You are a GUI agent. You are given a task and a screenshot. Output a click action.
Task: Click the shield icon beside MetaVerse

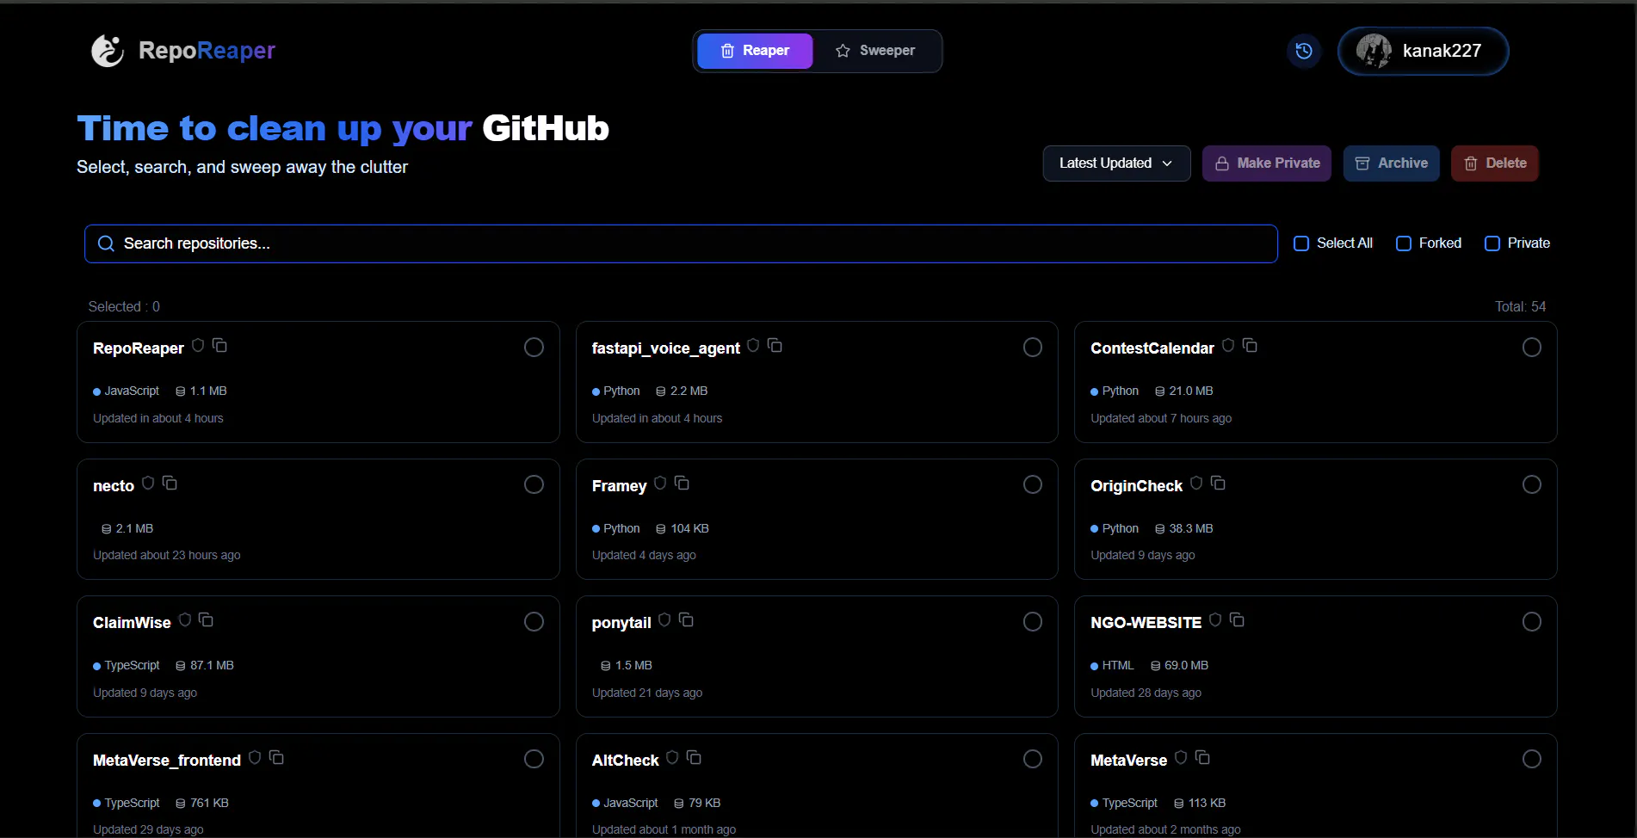[x=1181, y=757]
